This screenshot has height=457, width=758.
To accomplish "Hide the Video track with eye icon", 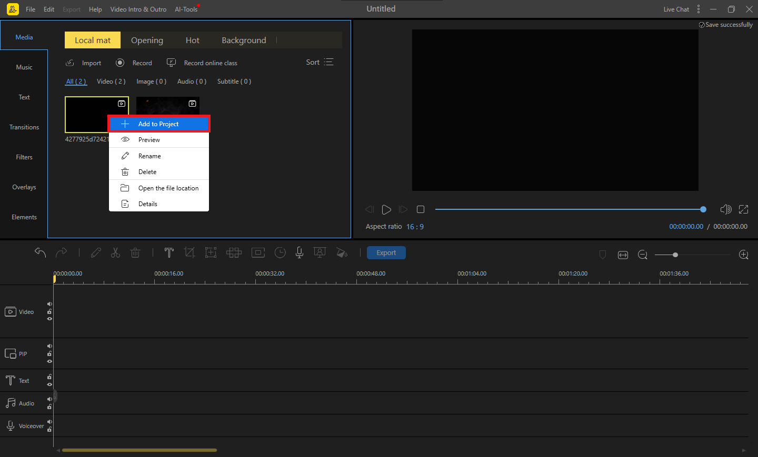I will coord(49,319).
